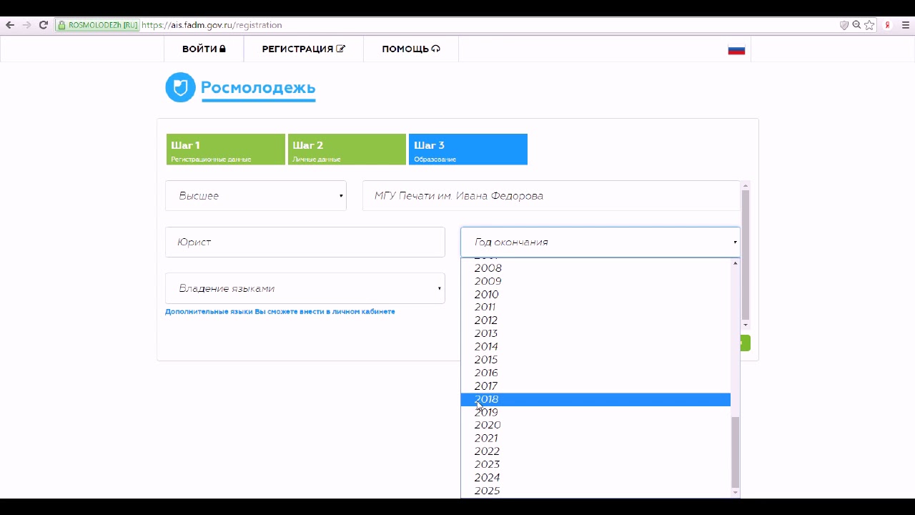Click the Росмолодежь title link
Screen dimensions: 915x515
click(258, 88)
